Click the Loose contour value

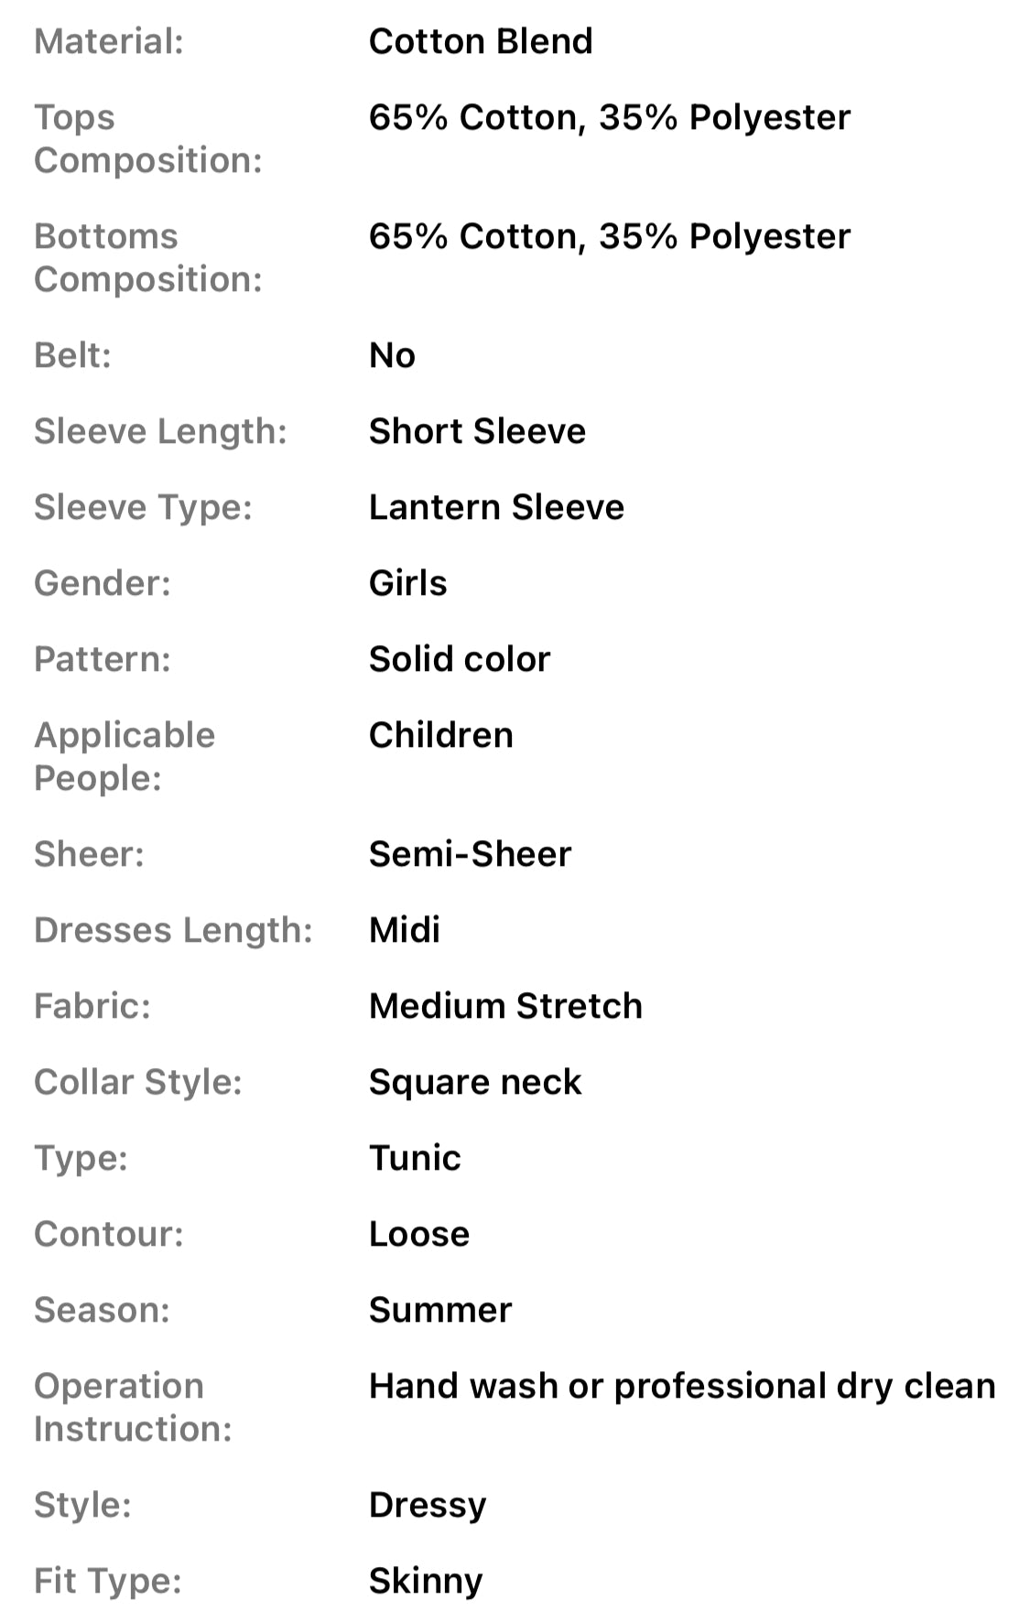coord(419,1234)
